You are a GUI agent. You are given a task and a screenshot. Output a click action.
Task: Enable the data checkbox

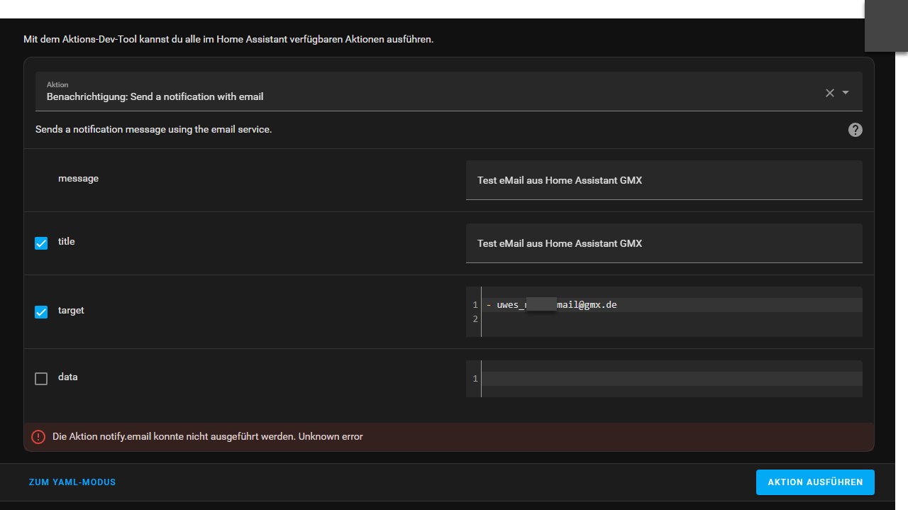click(41, 378)
